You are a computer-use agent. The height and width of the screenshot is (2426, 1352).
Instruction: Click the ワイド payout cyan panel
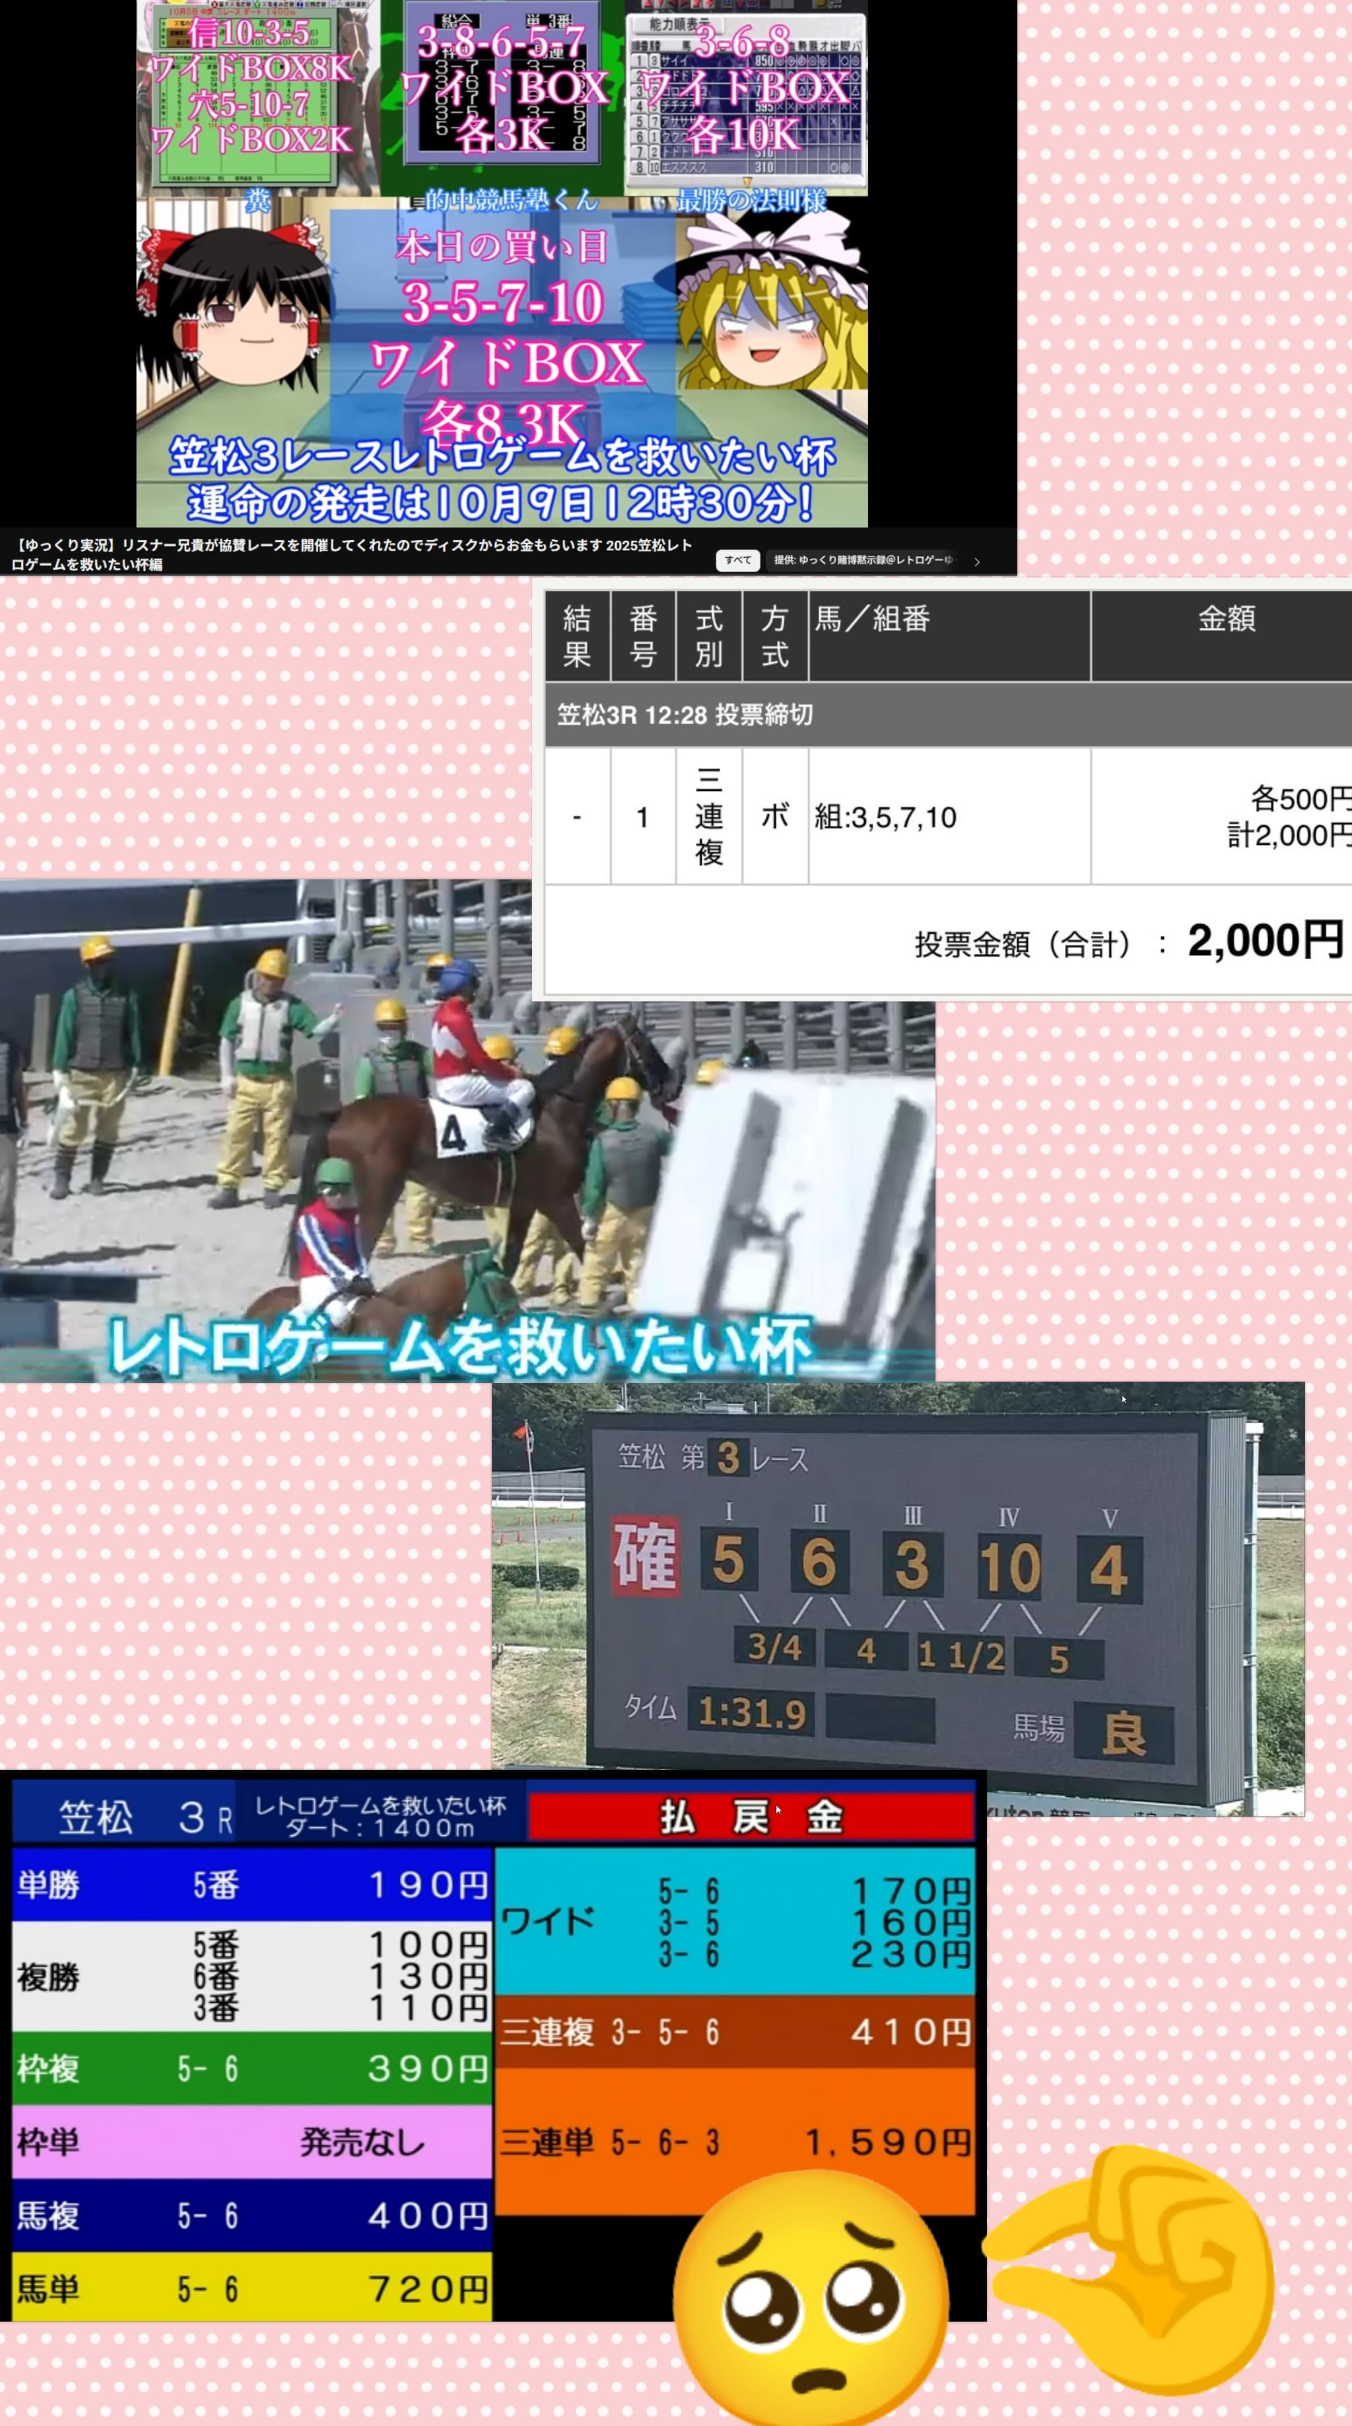tap(734, 1922)
